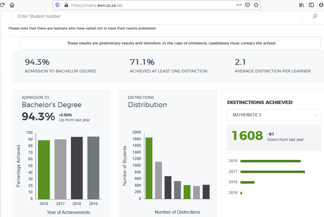Click the 'Bachelor's Degree' chart heading

52,105
